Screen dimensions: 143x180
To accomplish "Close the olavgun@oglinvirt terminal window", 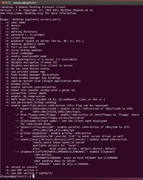I will tap(3, 3).
